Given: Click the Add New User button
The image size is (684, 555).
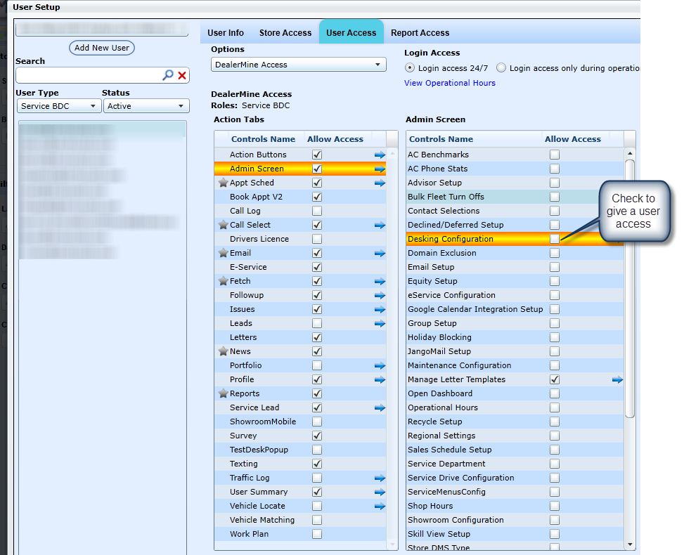Looking at the screenshot, I should 102,48.
